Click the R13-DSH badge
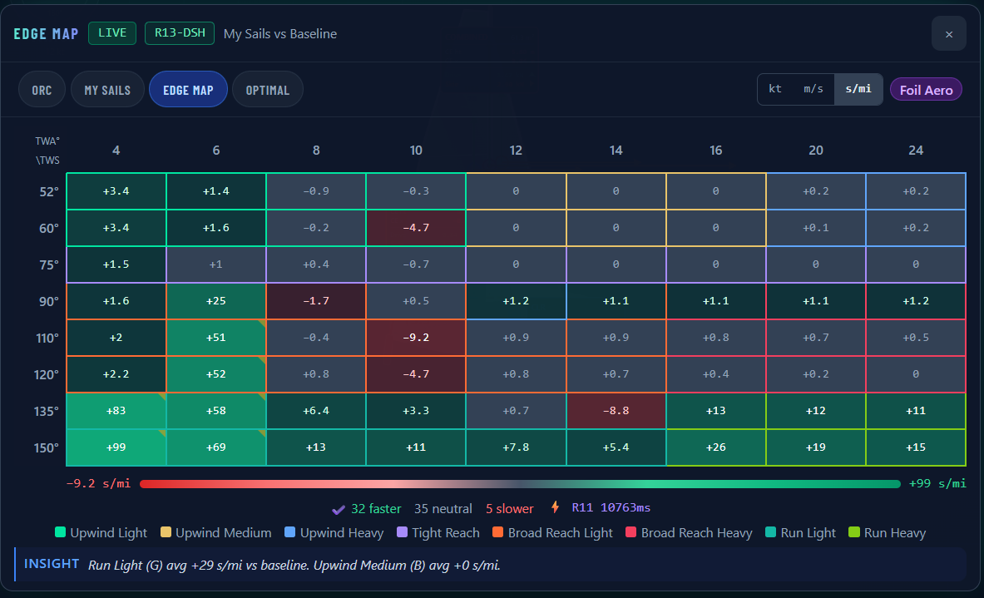This screenshot has width=984, height=598. [180, 33]
